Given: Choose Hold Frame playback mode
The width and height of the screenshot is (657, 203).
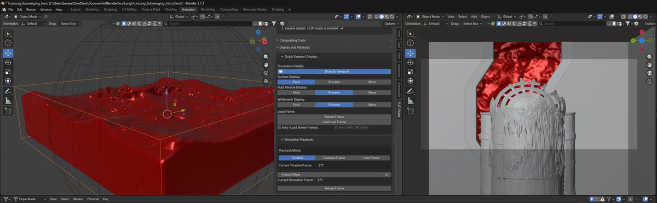Looking at the screenshot, I should tap(371, 158).
